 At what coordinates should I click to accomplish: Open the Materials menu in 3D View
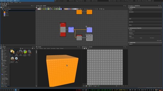coord(41,49)
